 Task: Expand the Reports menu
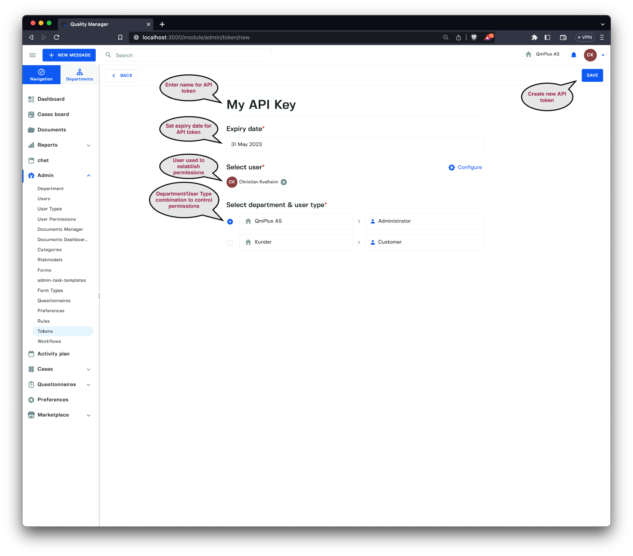pyautogui.click(x=89, y=145)
